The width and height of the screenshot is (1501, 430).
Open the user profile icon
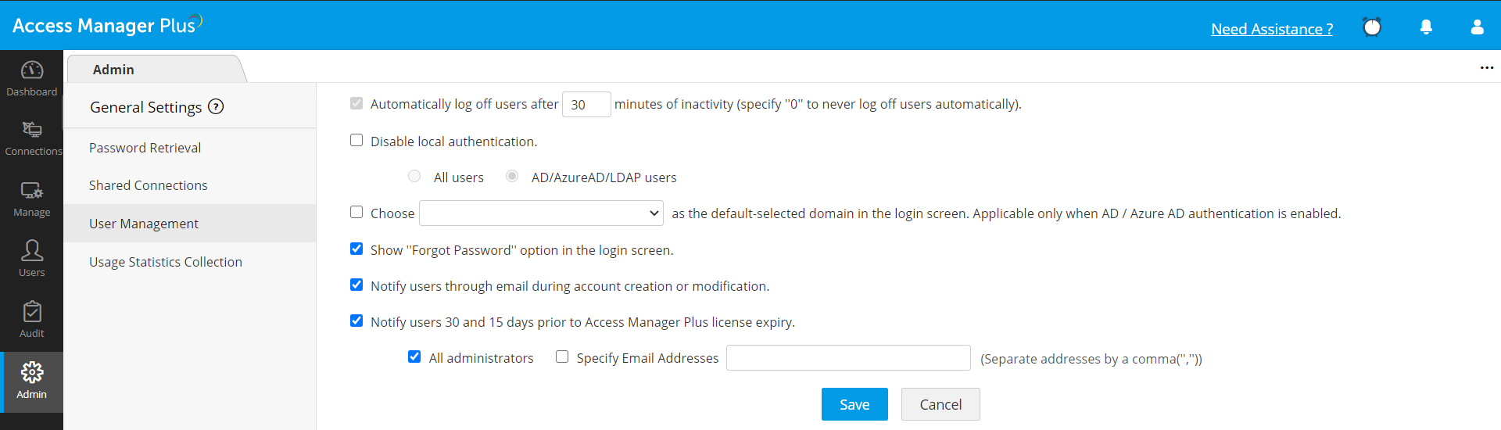[x=1477, y=27]
